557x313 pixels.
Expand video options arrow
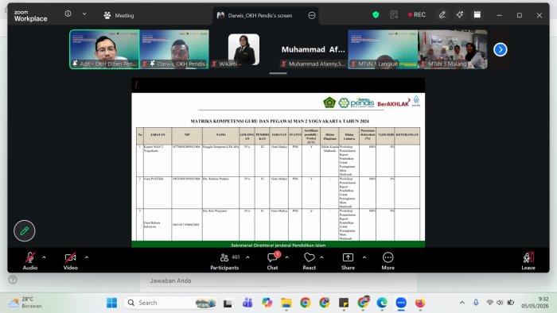pos(87,257)
